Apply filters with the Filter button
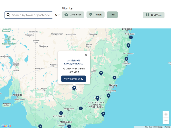The height and width of the screenshot is (128, 171). (112, 15)
